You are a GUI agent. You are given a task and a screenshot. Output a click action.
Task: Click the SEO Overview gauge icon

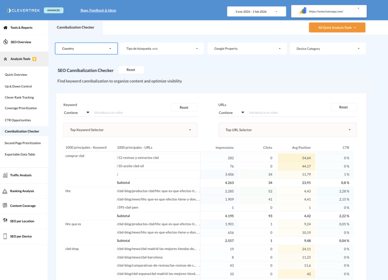5,42
